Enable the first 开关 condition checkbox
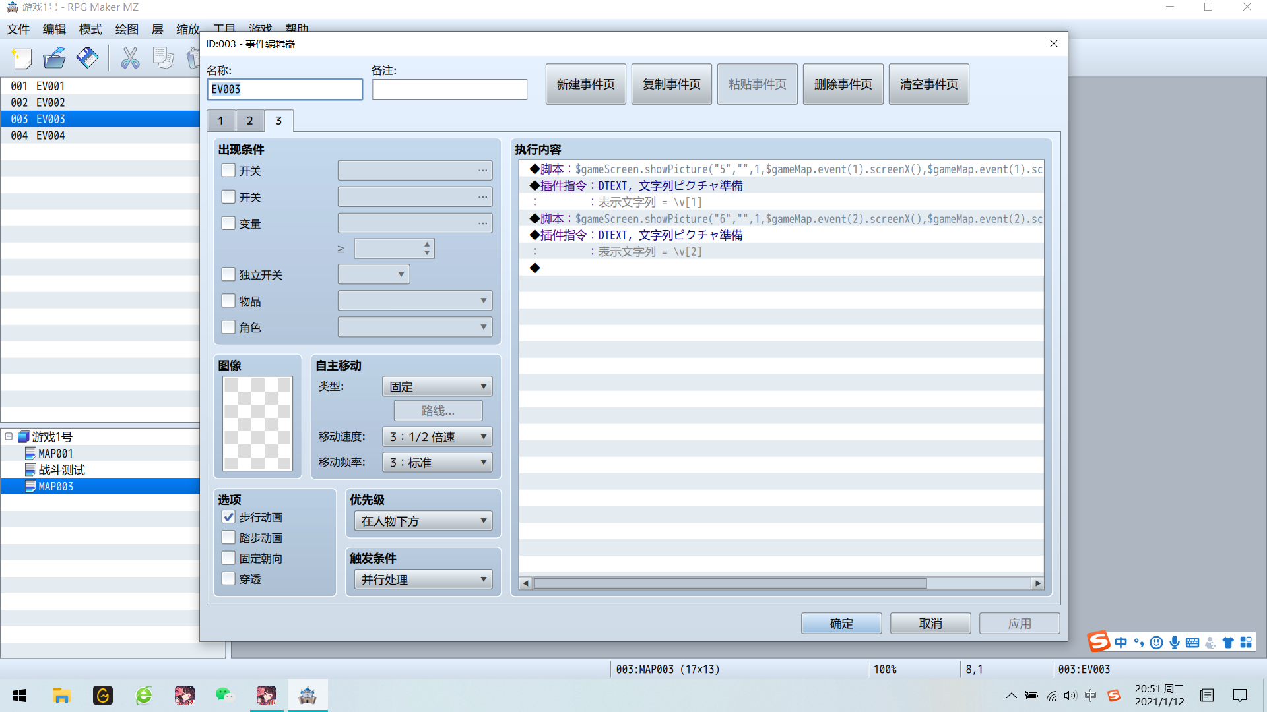Screen dimensions: 1267x712 pos(228,170)
